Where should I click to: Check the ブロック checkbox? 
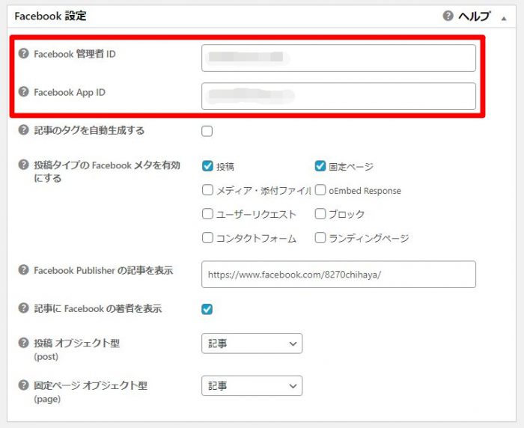point(320,214)
